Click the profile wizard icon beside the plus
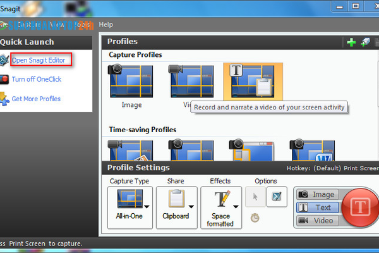 365,42
